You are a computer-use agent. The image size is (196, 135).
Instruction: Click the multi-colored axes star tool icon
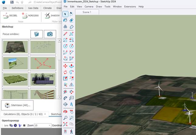point(65,85)
